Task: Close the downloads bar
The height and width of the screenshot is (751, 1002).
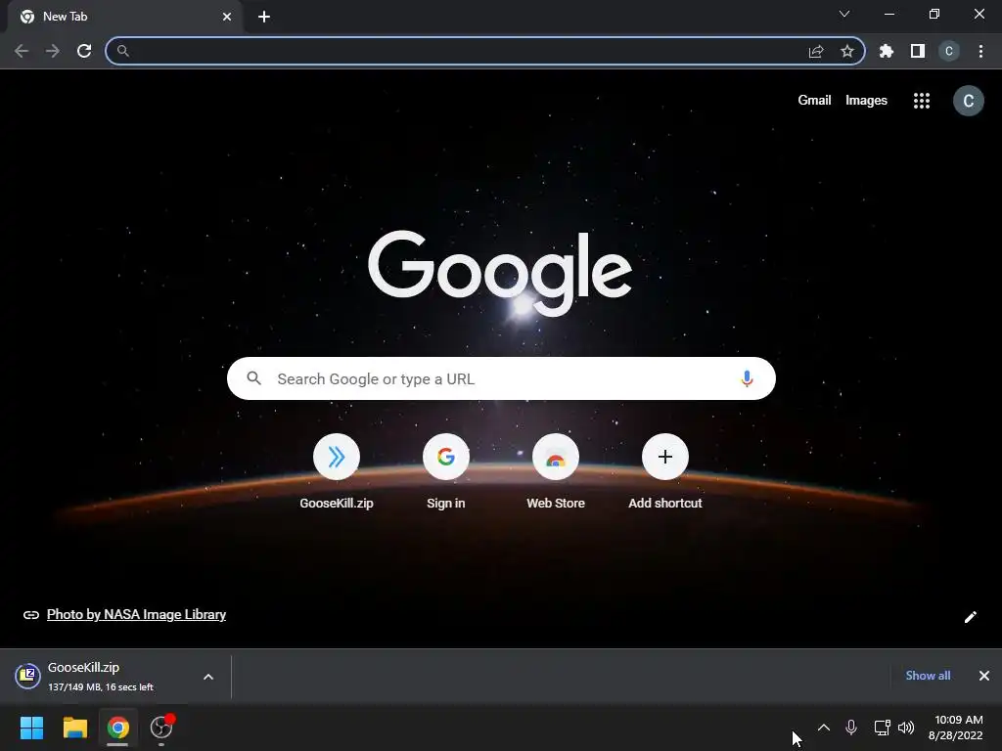Action: coord(984,676)
